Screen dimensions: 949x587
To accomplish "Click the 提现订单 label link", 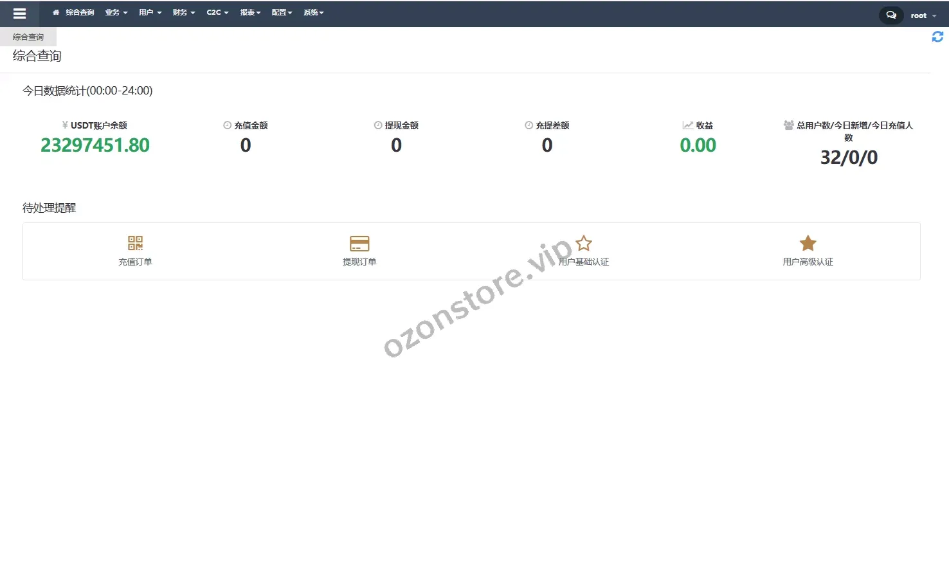I will [x=359, y=262].
